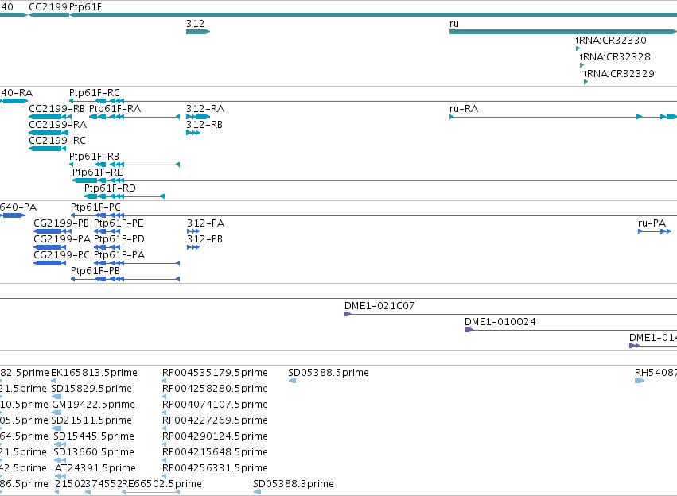Image resolution: width=677 pixels, height=496 pixels.
Task: Click the Ptp61F-RE transcript label
Action: click(x=98, y=172)
